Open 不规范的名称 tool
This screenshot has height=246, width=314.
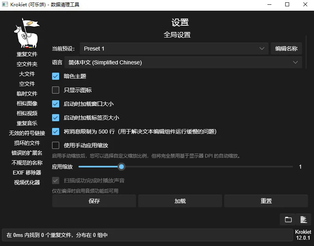point(27,163)
